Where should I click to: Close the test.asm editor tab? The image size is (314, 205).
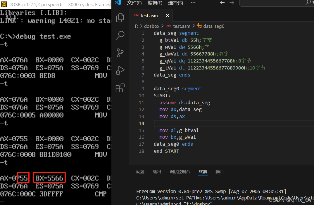coord(168,15)
